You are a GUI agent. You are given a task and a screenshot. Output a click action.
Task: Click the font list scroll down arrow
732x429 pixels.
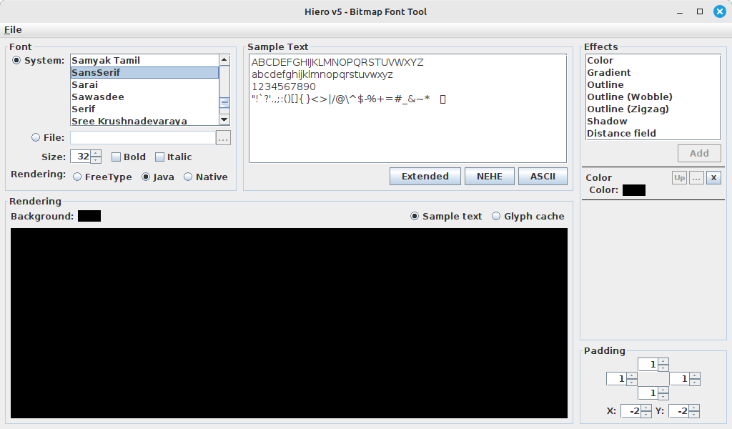tap(224, 119)
